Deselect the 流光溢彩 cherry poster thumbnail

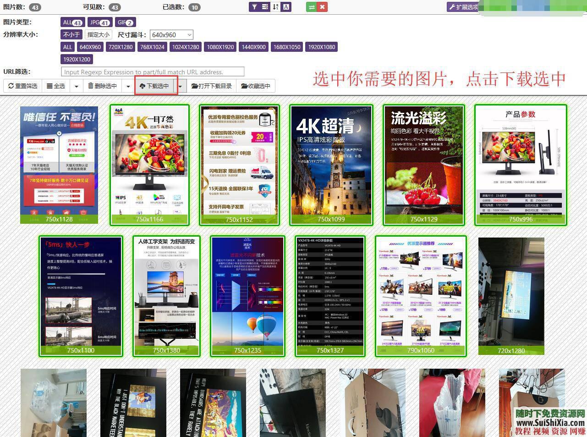(423, 165)
